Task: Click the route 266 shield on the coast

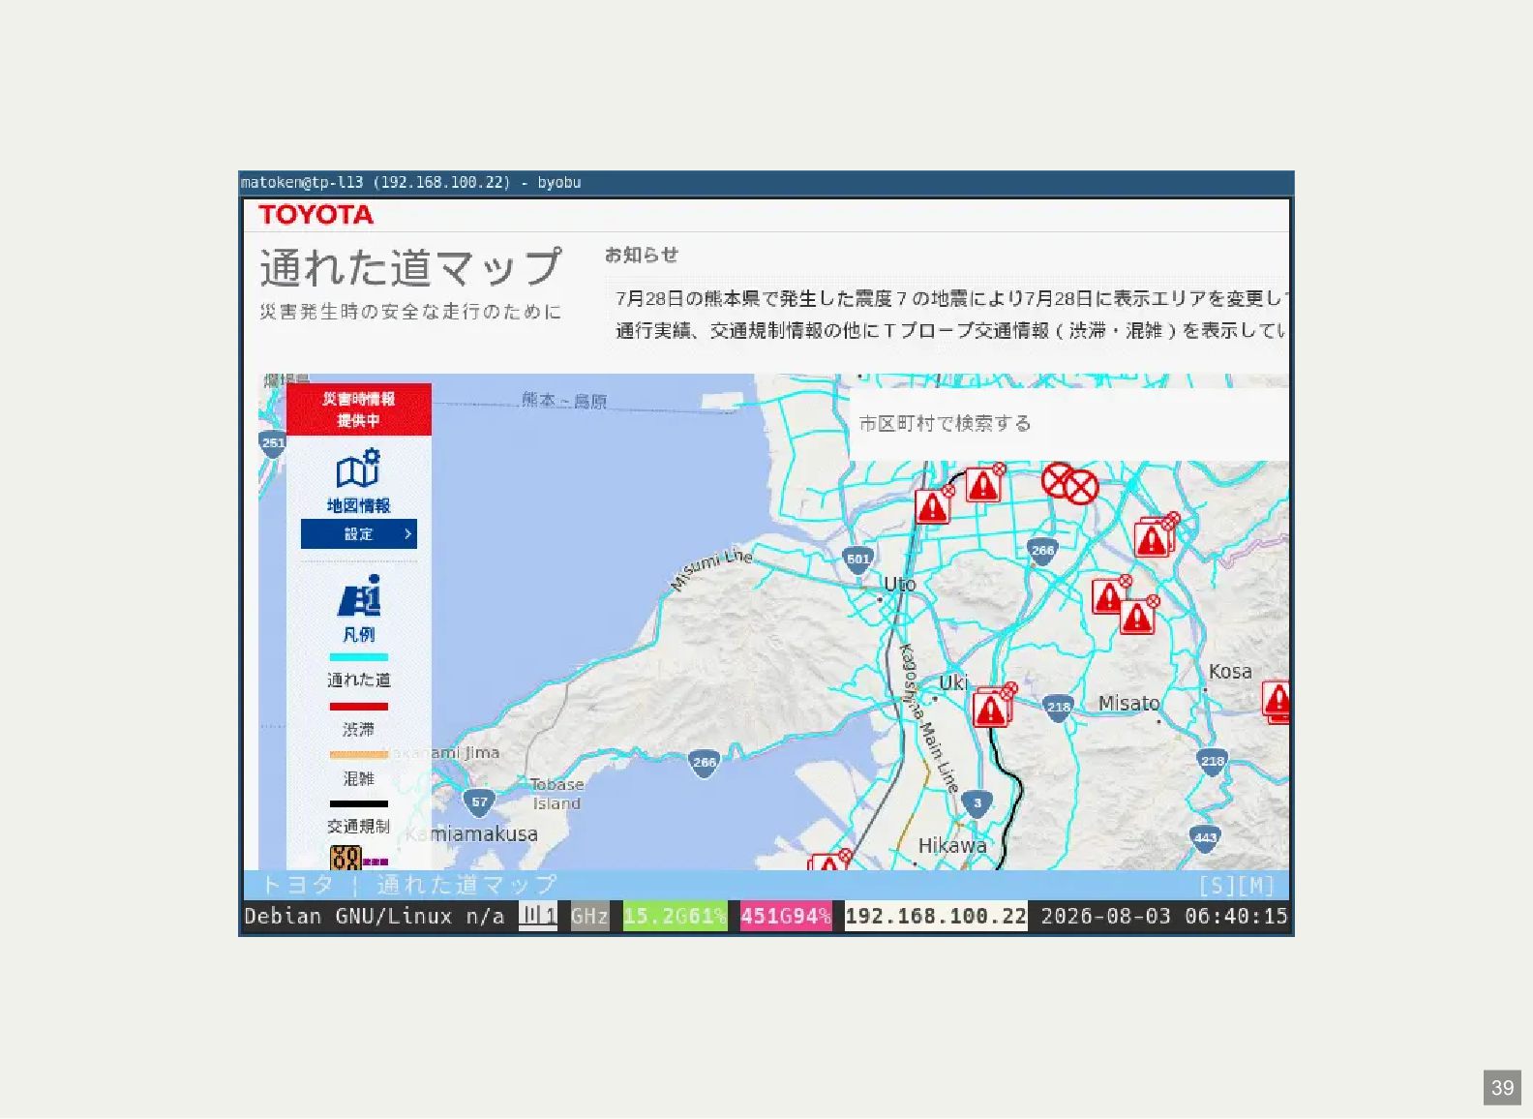Action: pyautogui.click(x=705, y=763)
